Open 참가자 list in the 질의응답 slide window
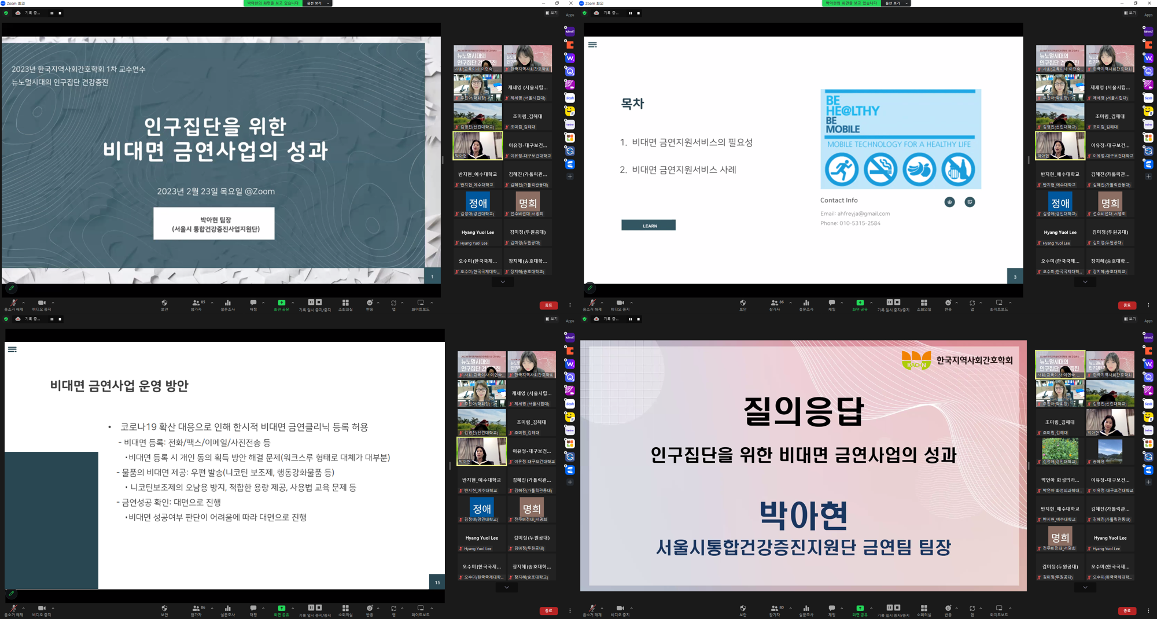This screenshot has height=619, width=1157. pyautogui.click(x=775, y=610)
